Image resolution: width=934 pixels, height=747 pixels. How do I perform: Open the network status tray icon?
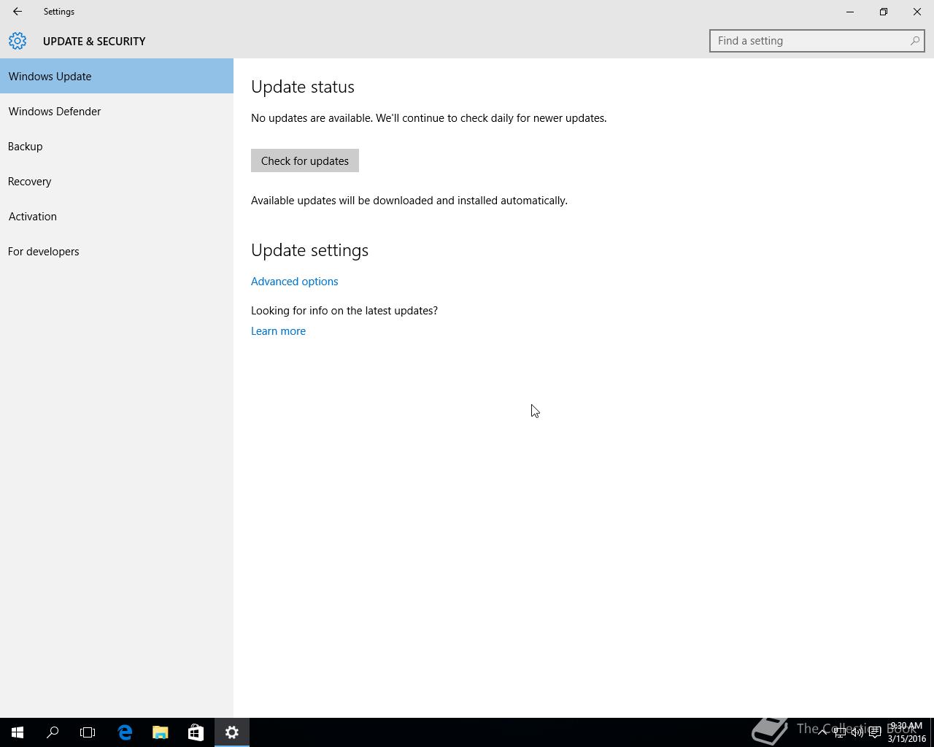pyautogui.click(x=840, y=732)
